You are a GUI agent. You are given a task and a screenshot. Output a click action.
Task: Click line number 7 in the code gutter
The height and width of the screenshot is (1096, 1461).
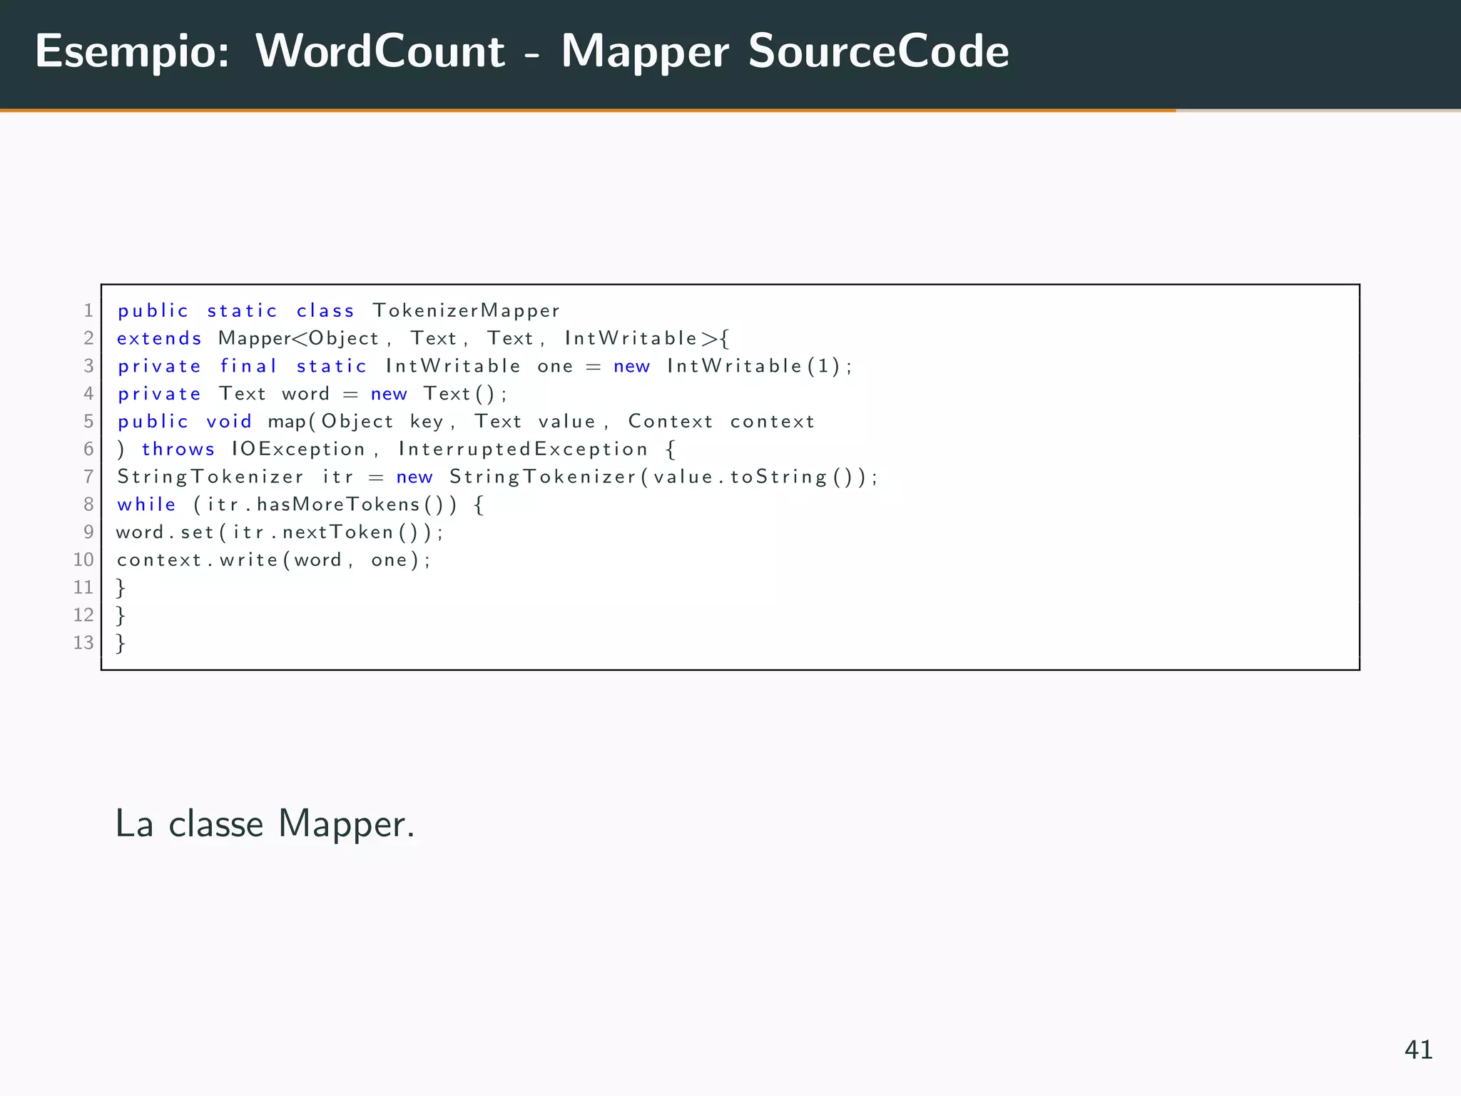pos(88,477)
